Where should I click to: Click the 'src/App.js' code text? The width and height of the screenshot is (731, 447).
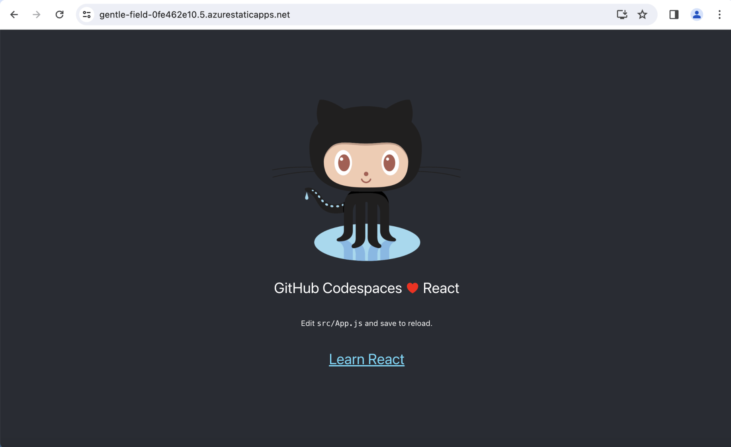coord(340,323)
